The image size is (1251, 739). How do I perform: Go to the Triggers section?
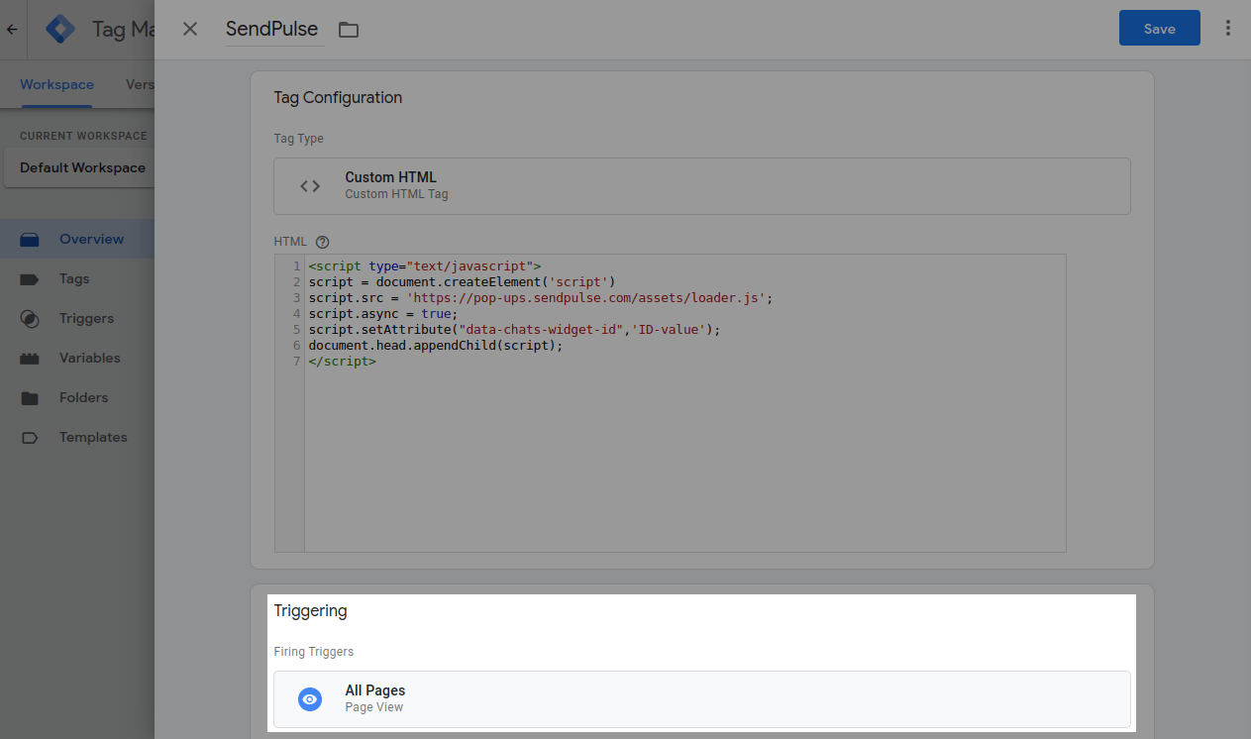(86, 318)
